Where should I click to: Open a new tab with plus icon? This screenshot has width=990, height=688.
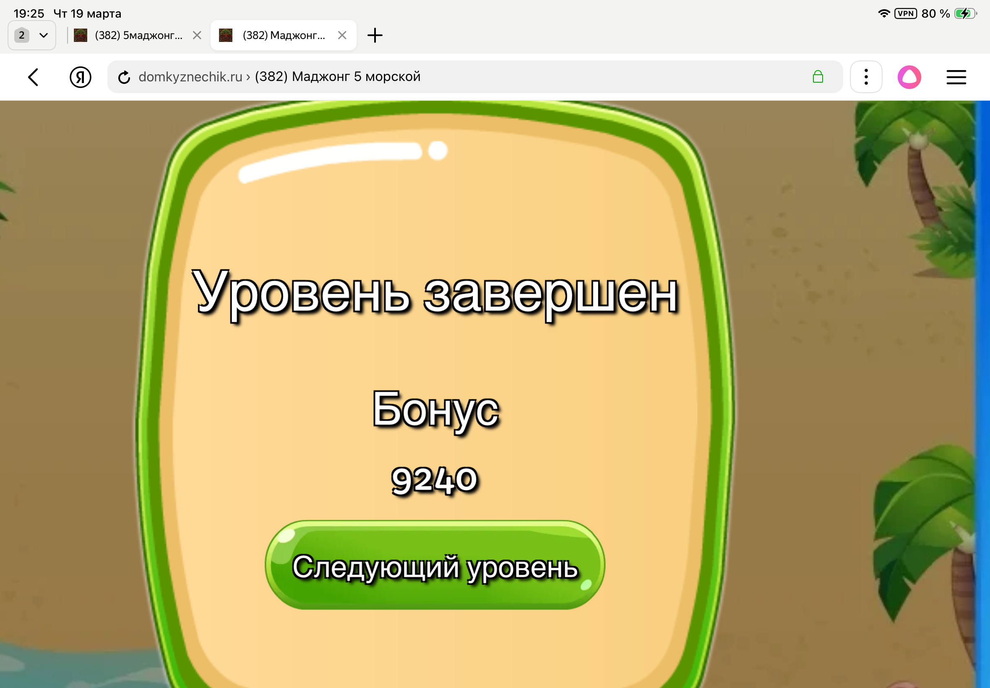[x=375, y=35]
